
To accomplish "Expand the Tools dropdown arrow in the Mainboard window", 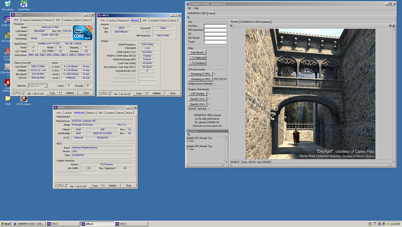I will point(102,186).
